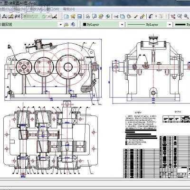The width and height of the screenshot is (190, 190).
Task: Click the Copy to clipboard icon
Action: (123, 16)
